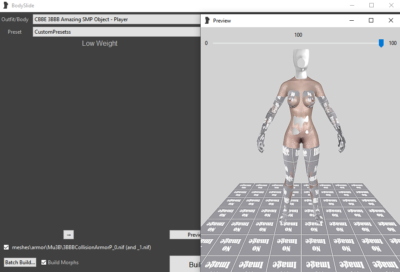Uncheck the 3BBBCollisionArmorP_0.nif output checkbox
This screenshot has width=400, height=272.
(x=6, y=247)
